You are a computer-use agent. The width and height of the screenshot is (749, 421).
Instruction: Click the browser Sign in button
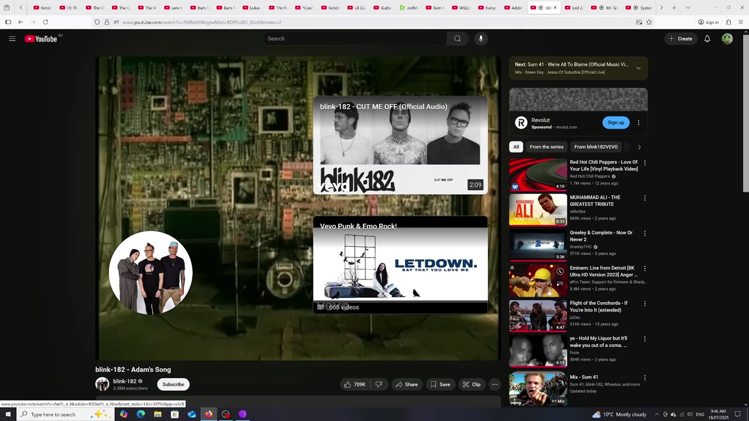708,22
